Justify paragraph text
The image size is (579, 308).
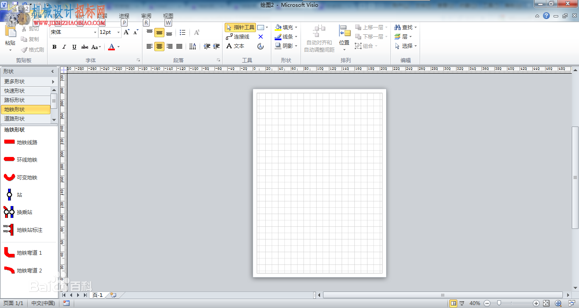click(179, 47)
